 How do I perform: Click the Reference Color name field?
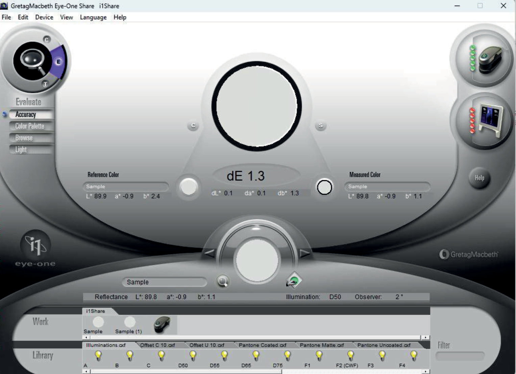126,187
